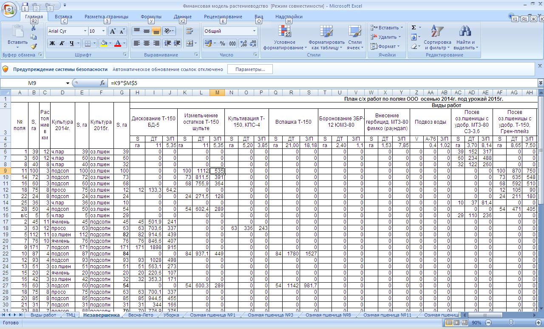
Task: Click the Удалить cells button
Action: pos(386,37)
